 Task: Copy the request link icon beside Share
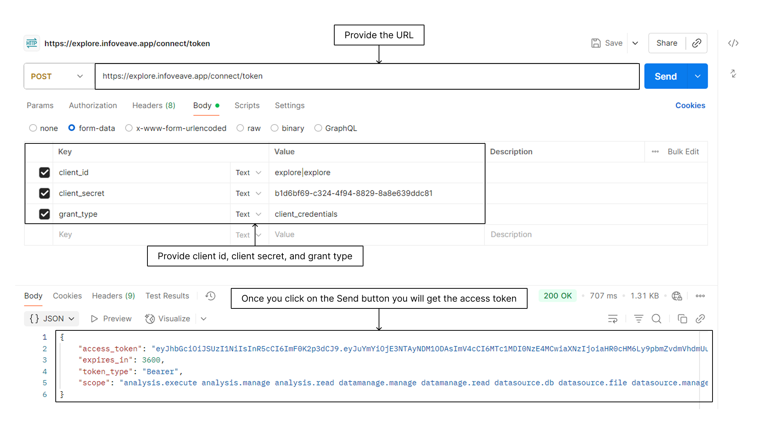click(696, 43)
